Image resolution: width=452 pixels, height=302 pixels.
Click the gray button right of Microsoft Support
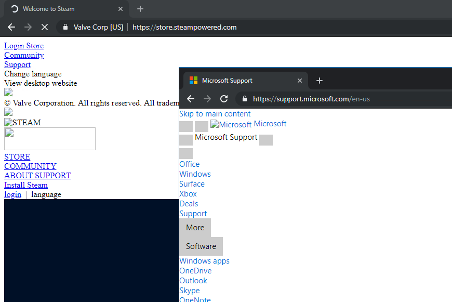(266, 140)
